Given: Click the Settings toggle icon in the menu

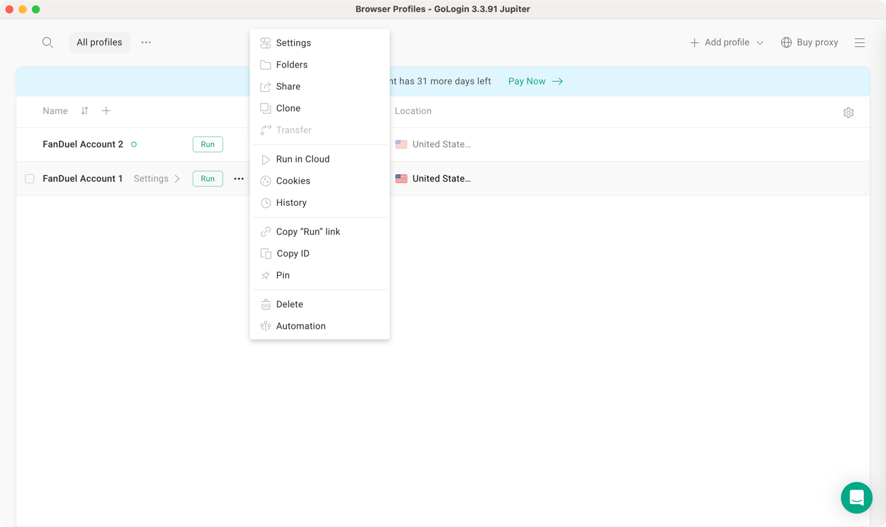Looking at the screenshot, I should (x=265, y=43).
